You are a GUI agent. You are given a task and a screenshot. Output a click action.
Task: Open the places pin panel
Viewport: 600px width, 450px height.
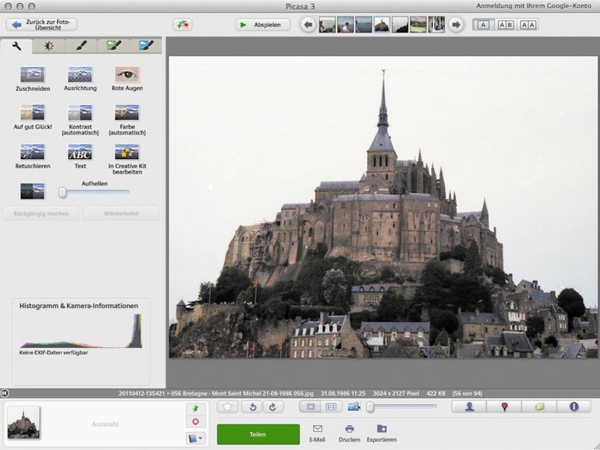504,406
